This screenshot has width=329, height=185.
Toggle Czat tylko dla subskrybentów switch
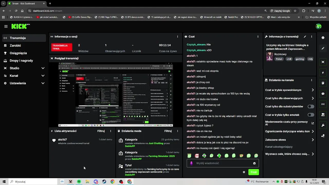tap(311, 107)
